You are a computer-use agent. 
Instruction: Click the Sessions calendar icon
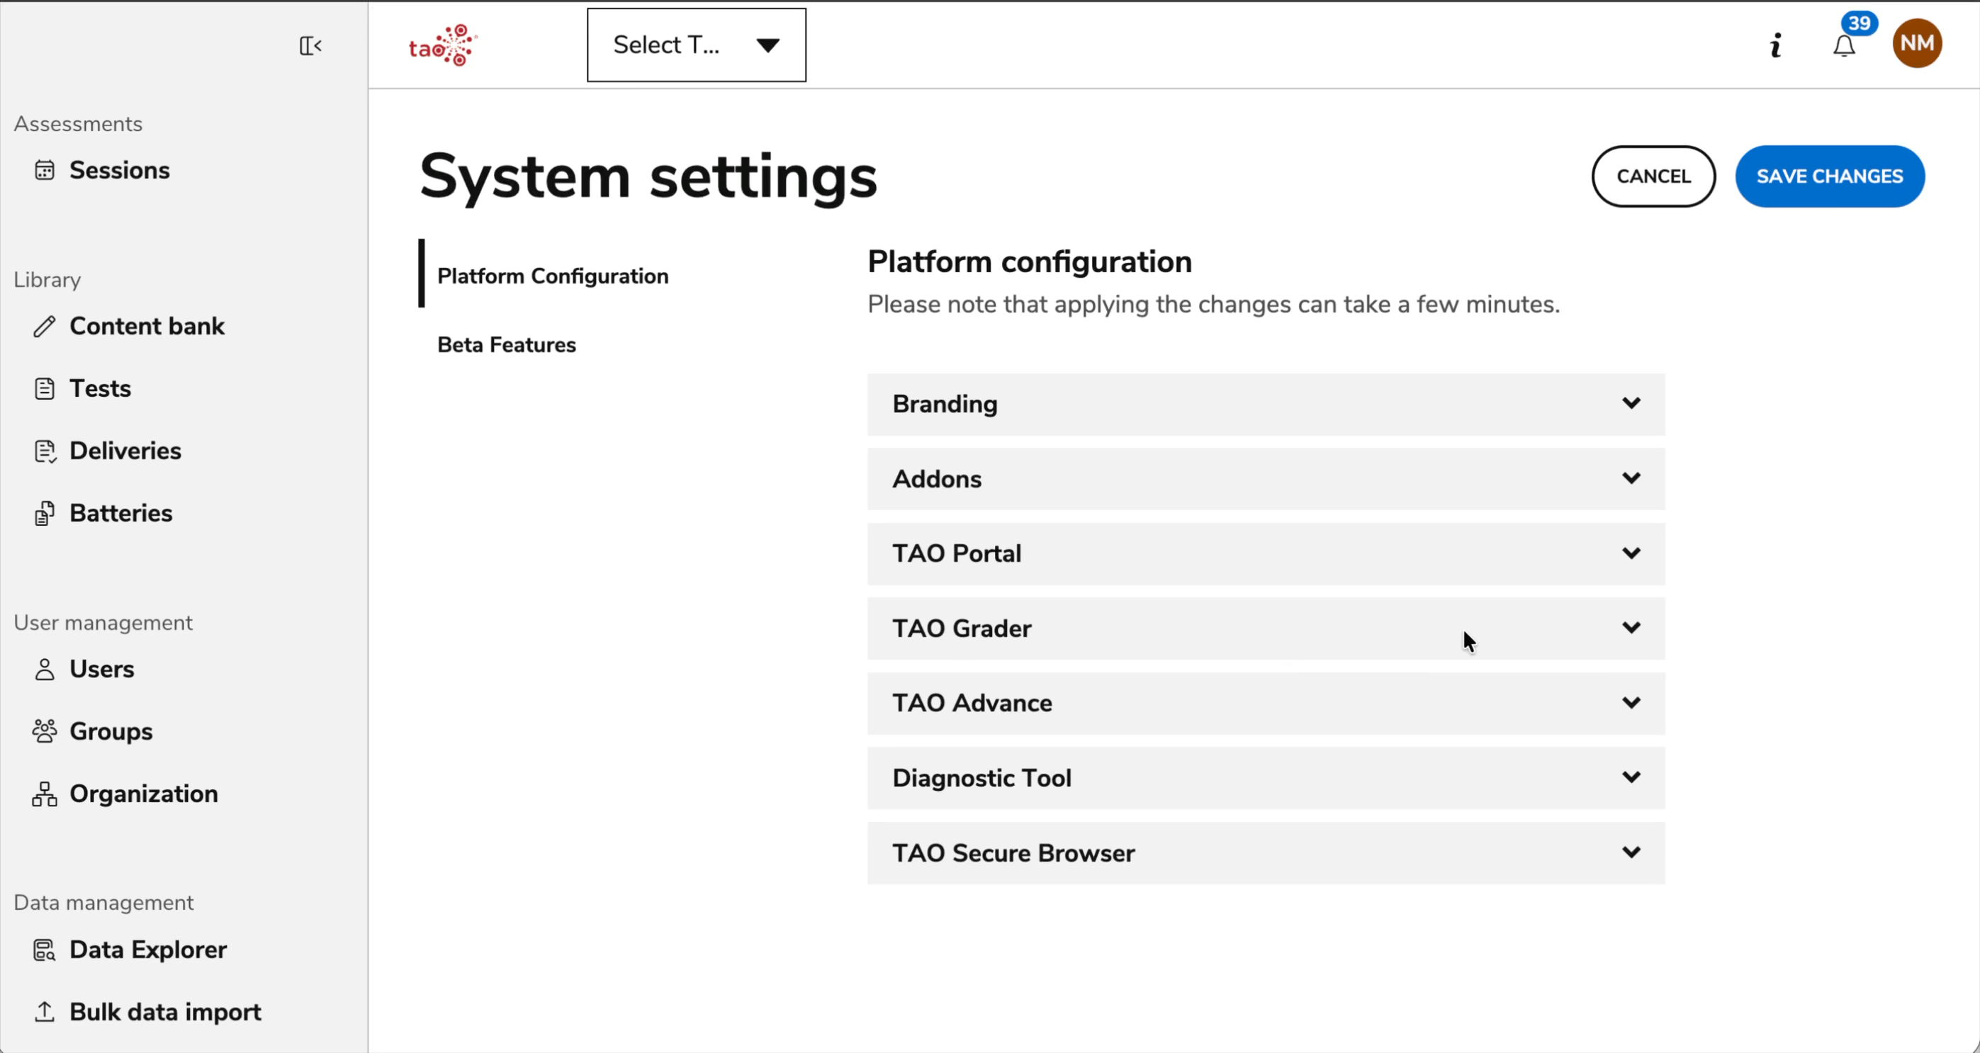pyautogui.click(x=45, y=171)
